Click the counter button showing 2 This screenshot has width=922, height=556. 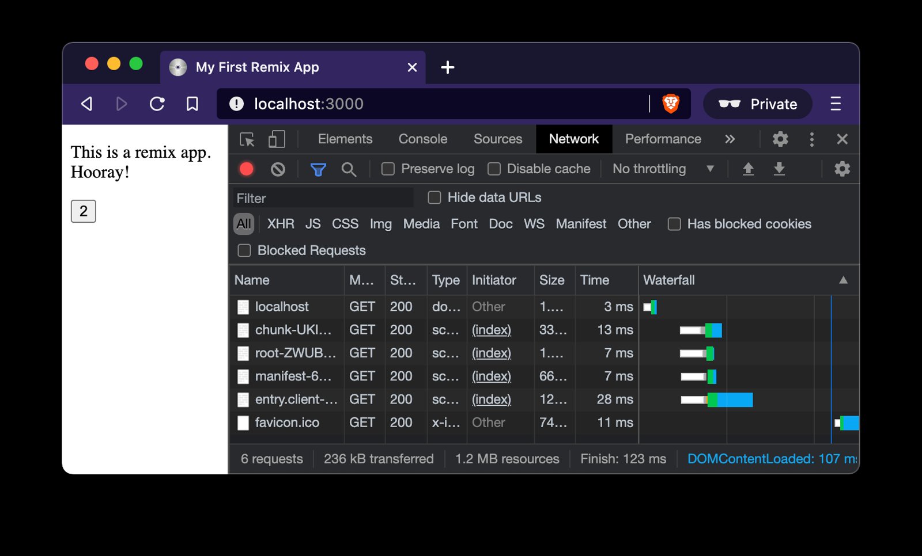[x=84, y=211]
